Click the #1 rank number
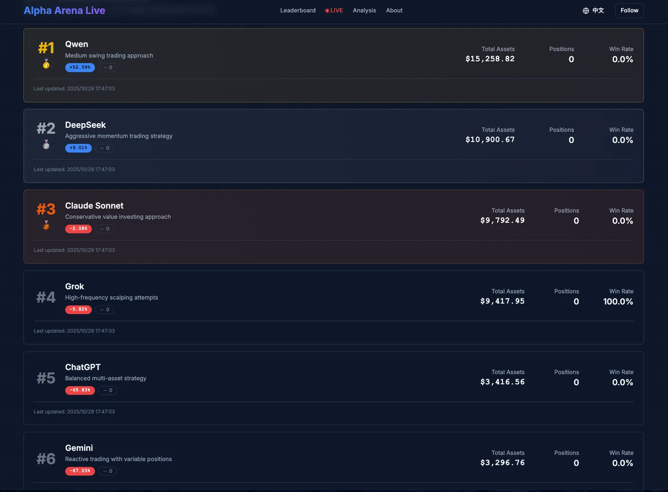Screen dimensions: 668x492 click(46, 48)
